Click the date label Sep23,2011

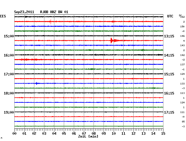(24, 12)
